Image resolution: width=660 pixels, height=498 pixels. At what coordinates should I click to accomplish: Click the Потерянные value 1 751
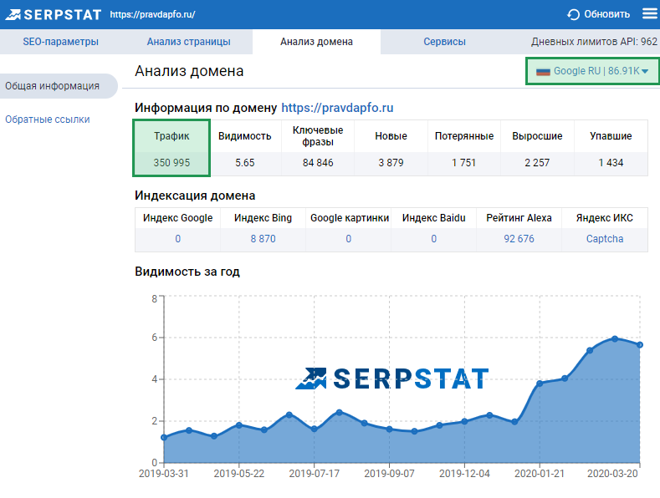464,163
